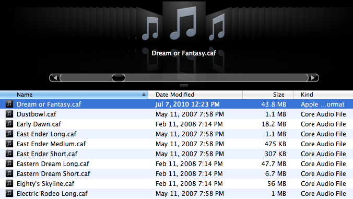353x199 pixels.
Task: Click the right arrow of Cover Flow scrollbar
Action: (313, 78)
